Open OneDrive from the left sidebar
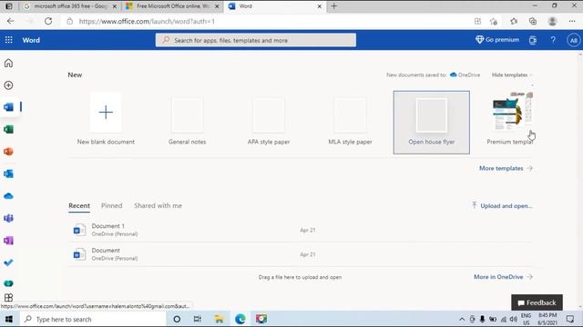The image size is (583, 327). pos(8,196)
